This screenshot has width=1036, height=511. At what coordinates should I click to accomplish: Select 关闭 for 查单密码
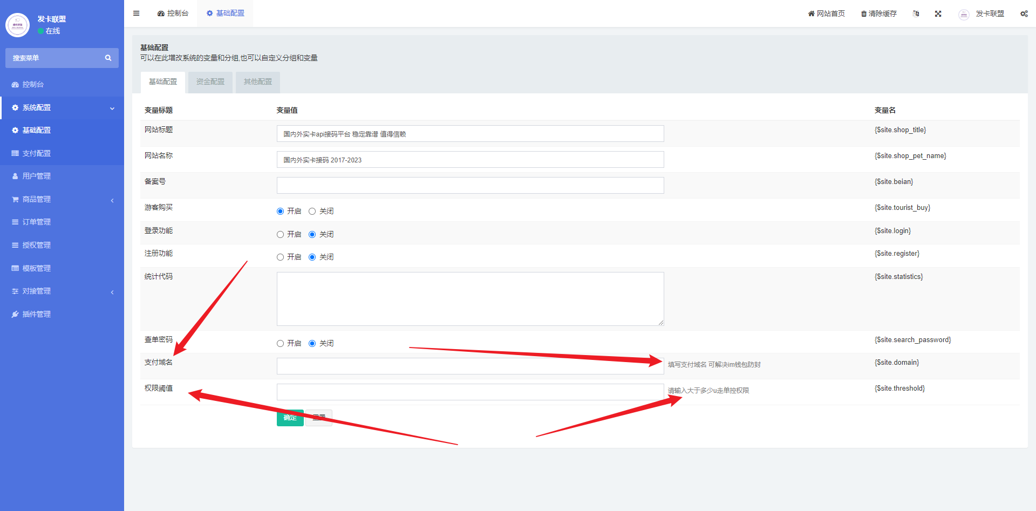pyautogui.click(x=312, y=344)
